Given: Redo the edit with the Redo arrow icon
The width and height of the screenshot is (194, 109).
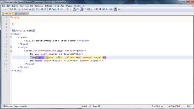Looking at the screenshot, I should click(45, 9).
